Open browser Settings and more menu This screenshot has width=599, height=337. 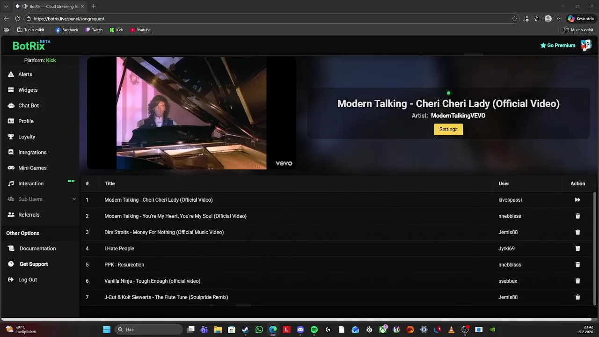(559, 19)
